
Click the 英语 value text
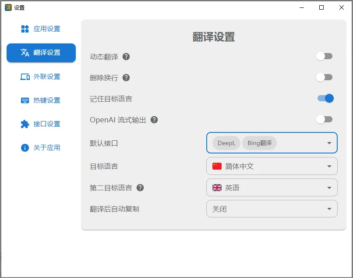(x=232, y=188)
